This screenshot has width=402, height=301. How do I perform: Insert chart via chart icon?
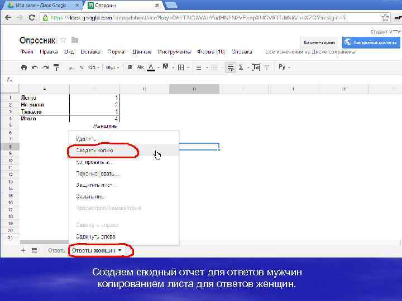pyautogui.click(x=256, y=67)
